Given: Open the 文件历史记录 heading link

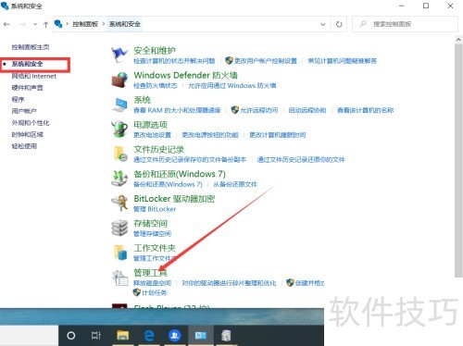Looking at the screenshot, I should coord(158,149).
